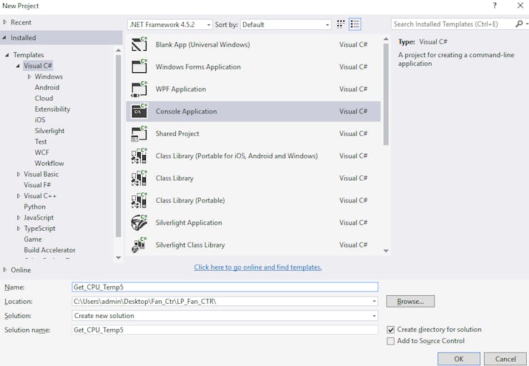Click into the project Name field

pyautogui.click(x=225, y=287)
